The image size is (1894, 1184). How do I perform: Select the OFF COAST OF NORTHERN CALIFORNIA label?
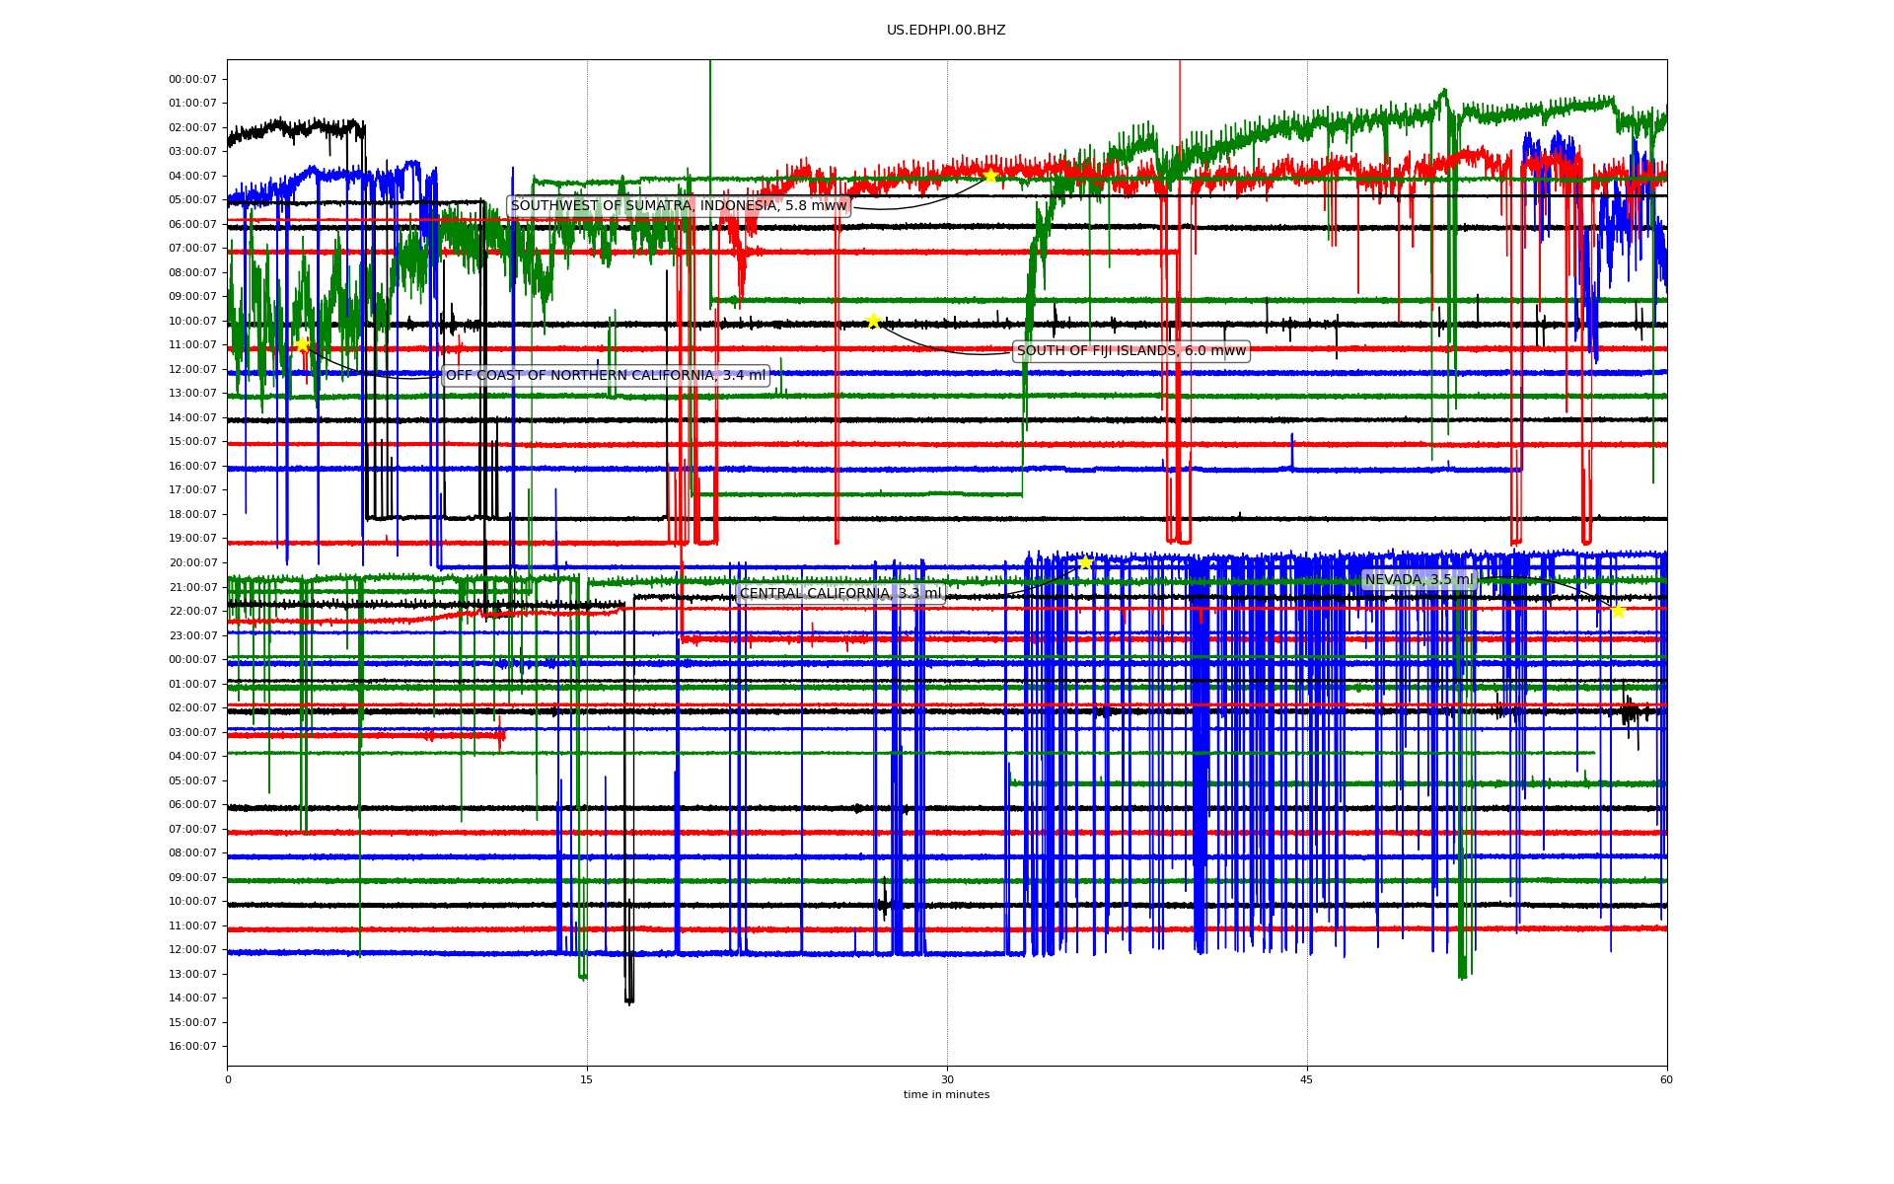(x=606, y=375)
